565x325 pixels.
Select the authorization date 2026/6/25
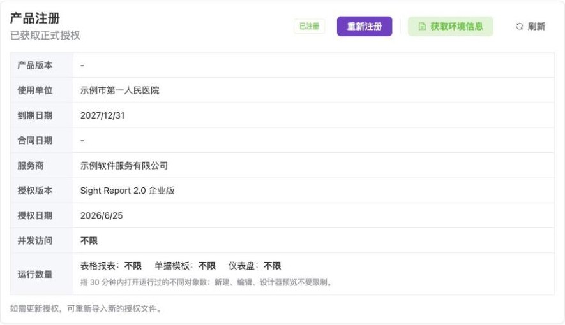[x=102, y=215]
